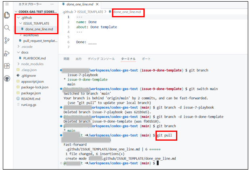Open the Extensions view

[7, 66]
